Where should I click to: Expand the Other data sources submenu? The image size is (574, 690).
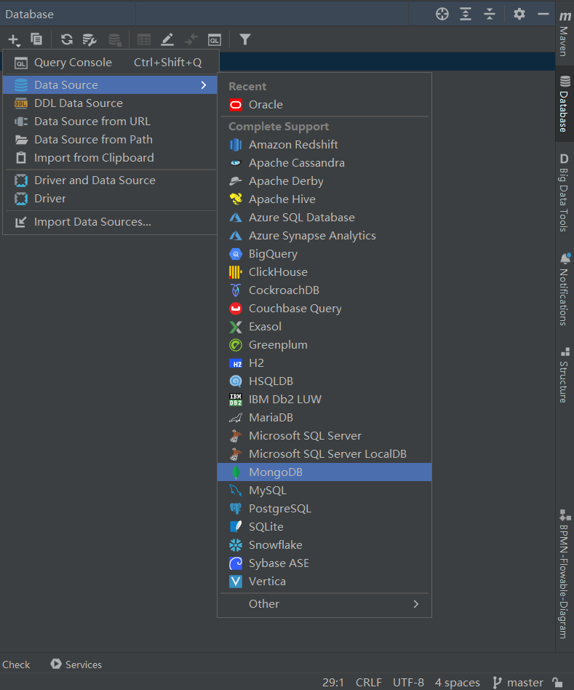pos(324,603)
